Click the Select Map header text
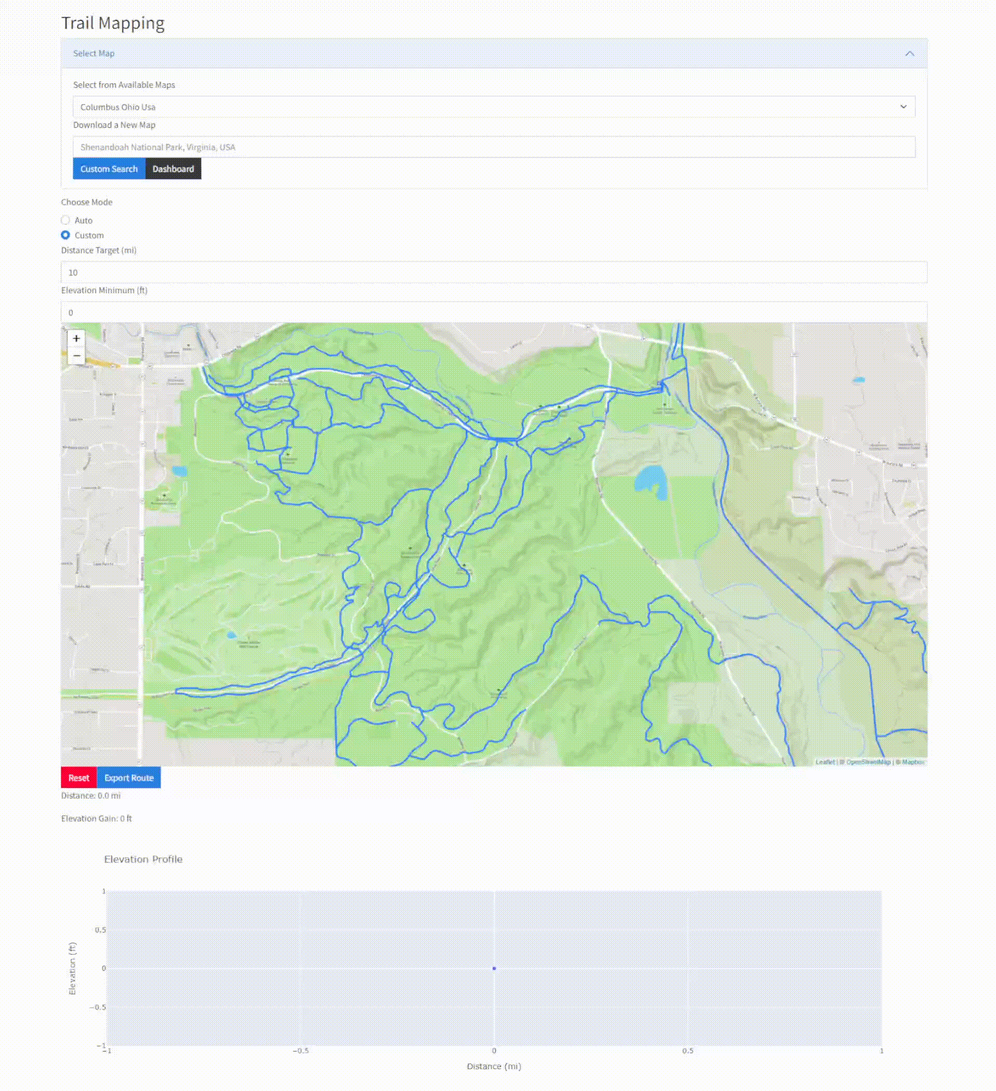Viewport: 996px width, 1091px height. click(x=94, y=54)
